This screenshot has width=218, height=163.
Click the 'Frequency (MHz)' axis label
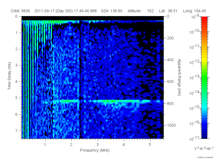point(95,151)
